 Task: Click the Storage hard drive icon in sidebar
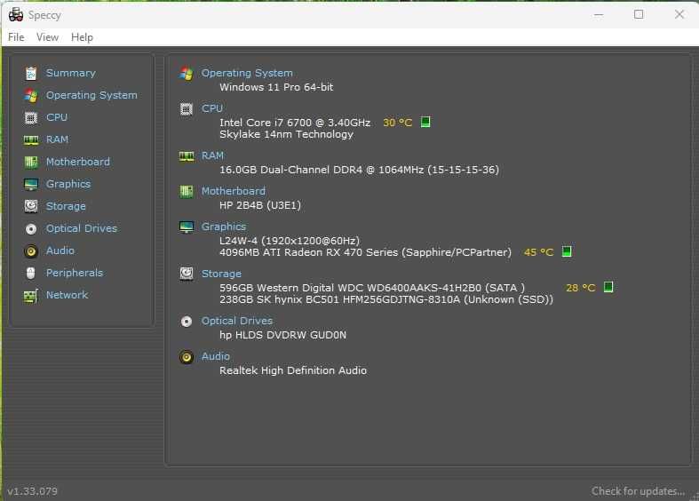(31, 206)
